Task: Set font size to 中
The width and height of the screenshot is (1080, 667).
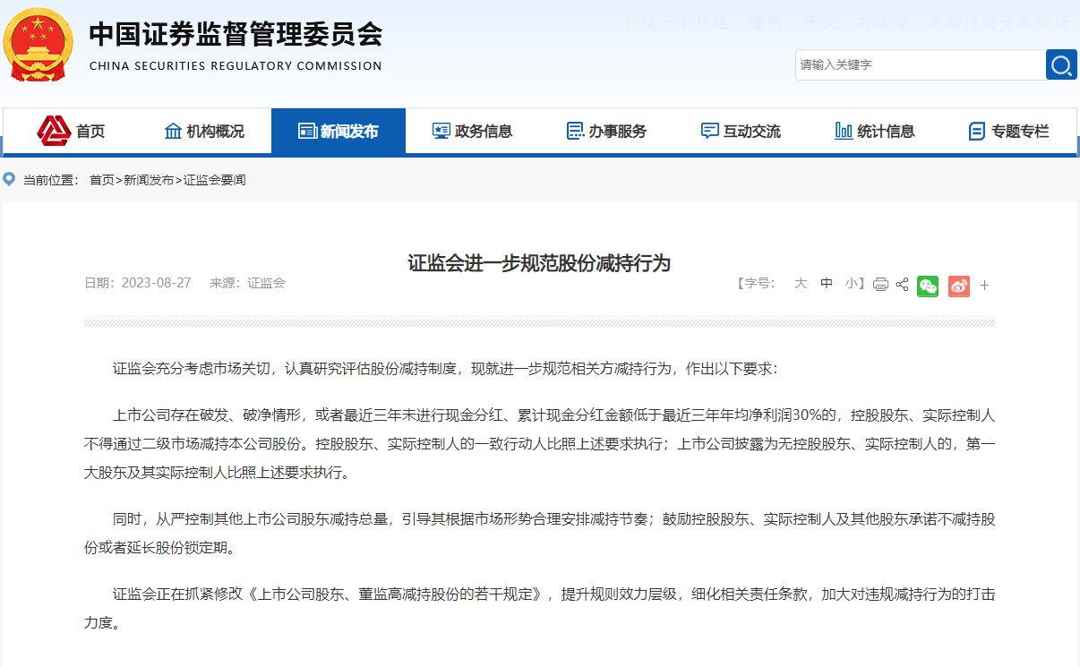Action: 827,283
